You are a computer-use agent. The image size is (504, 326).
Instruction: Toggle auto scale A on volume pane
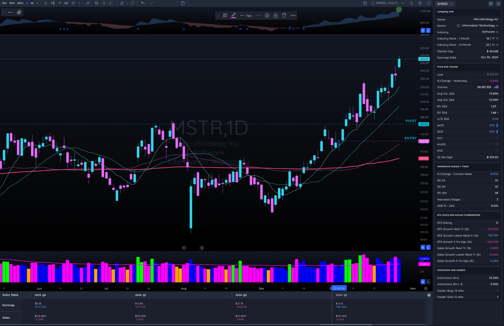[x=423, y=282]
